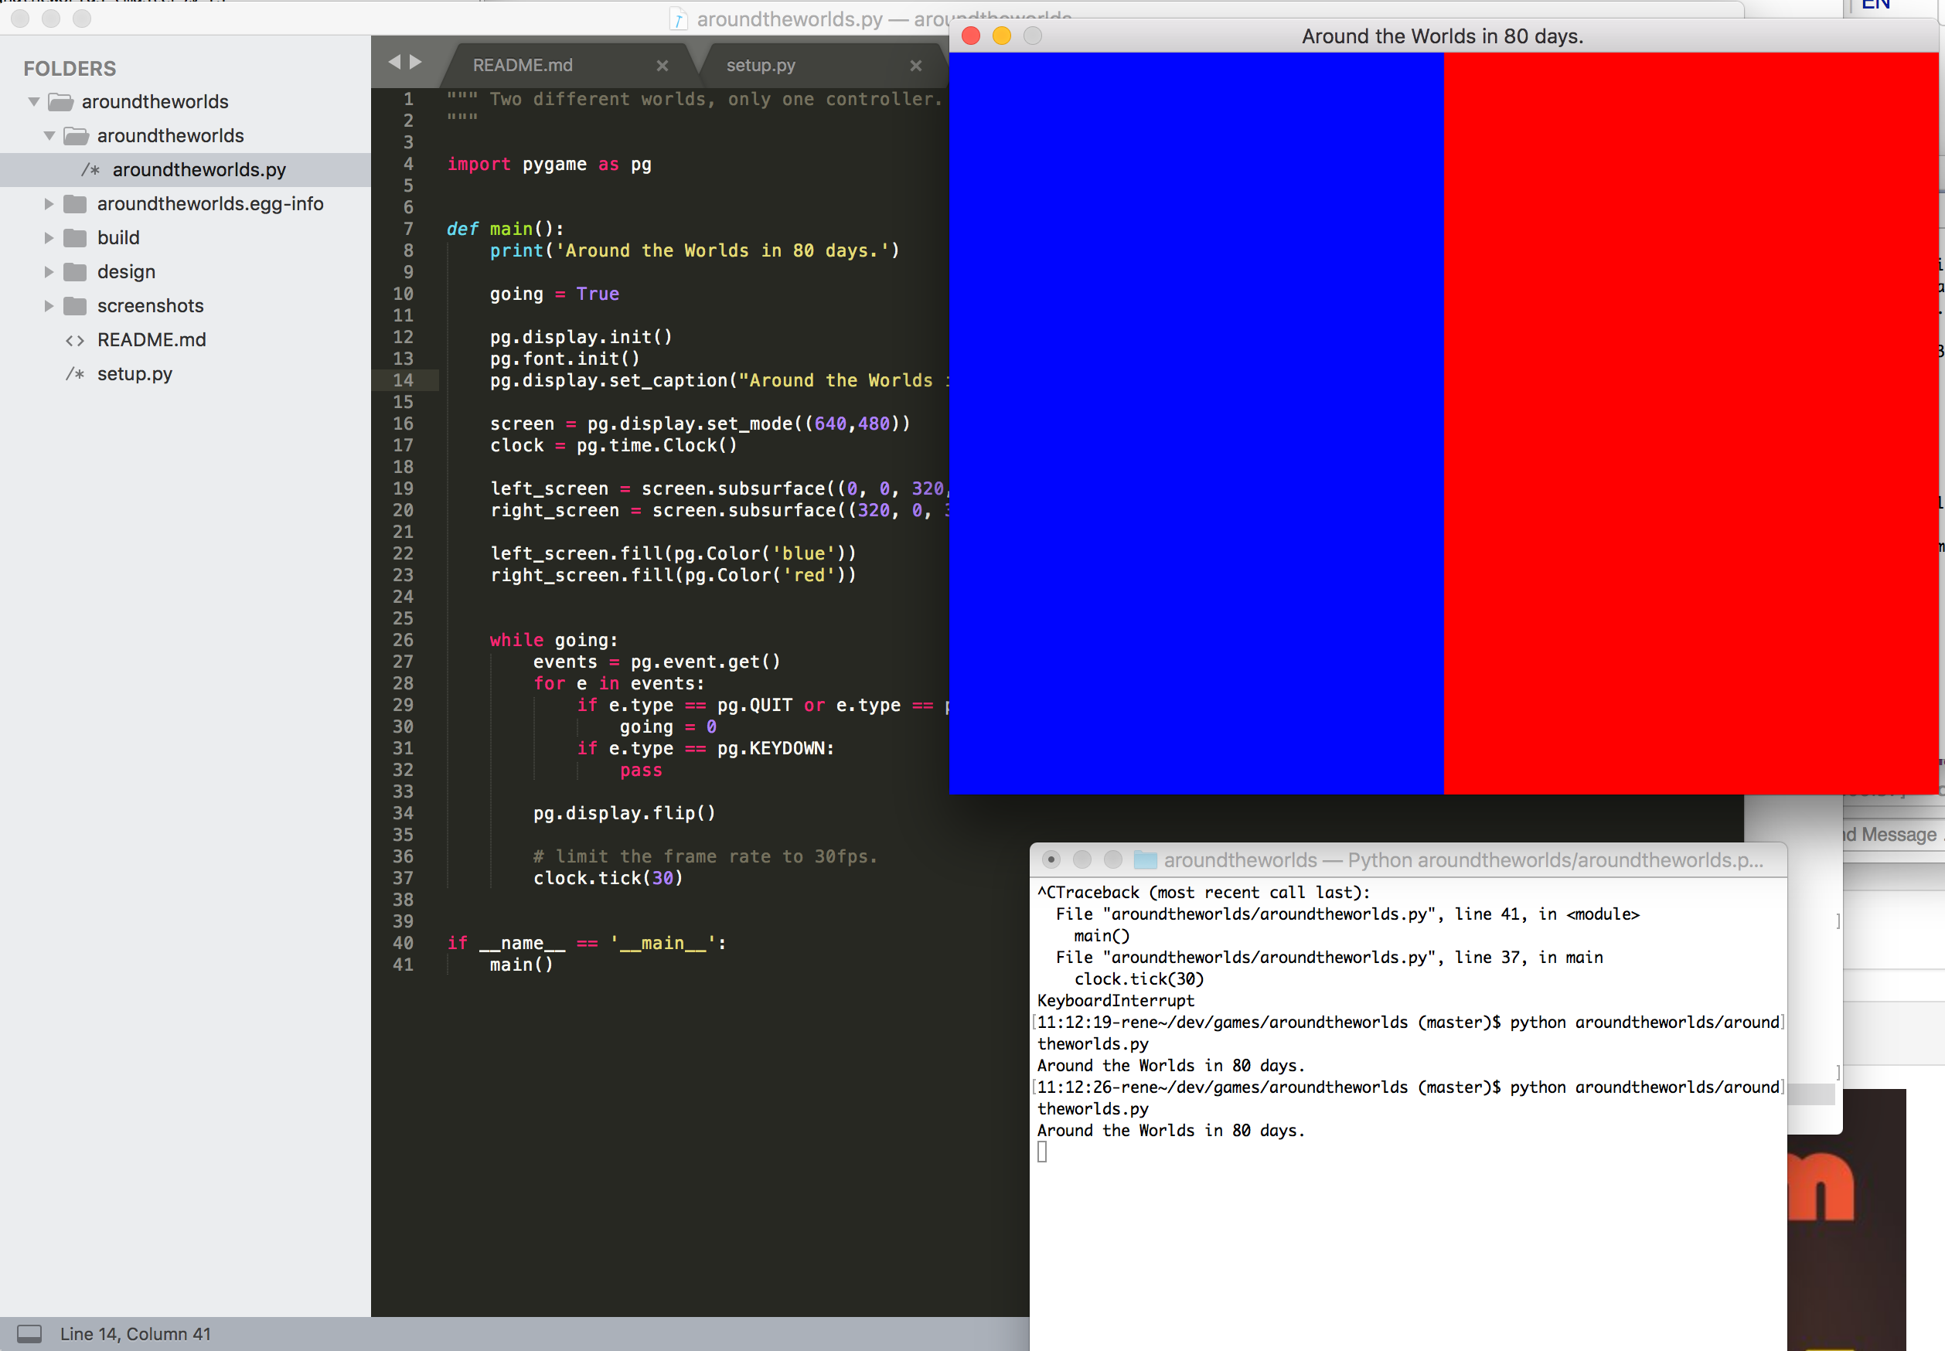Open aroundtheworlds.py in the sidebar
This screenshot has height=1351, width=1945.
(x=199, y=169)
